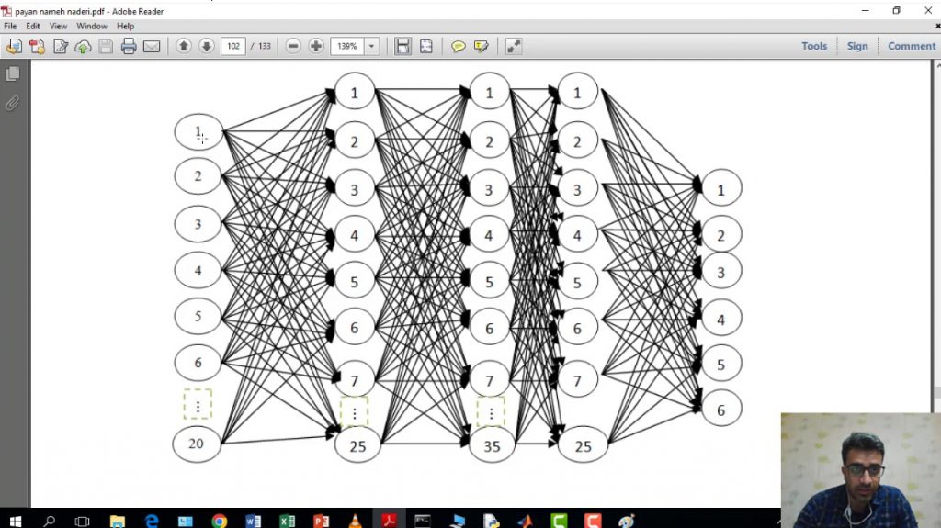Zoom out with the minus button
Image resolution: width=941 pixels, height=528 pixels.
click(293, 46)
